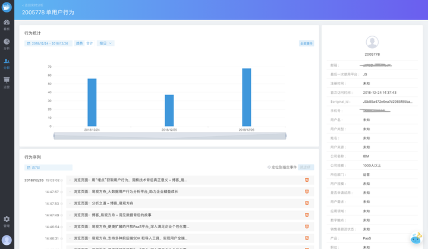Click the last-used platform value JS
The width and height of the screenshot is (428, 249).
[x=364, y=74]
